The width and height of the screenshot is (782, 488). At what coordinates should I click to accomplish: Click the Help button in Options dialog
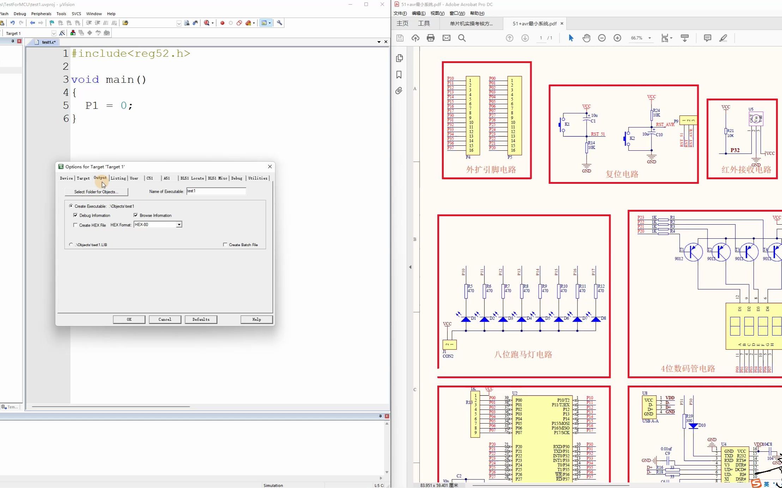pyautogui.click(x=256, y=319)
